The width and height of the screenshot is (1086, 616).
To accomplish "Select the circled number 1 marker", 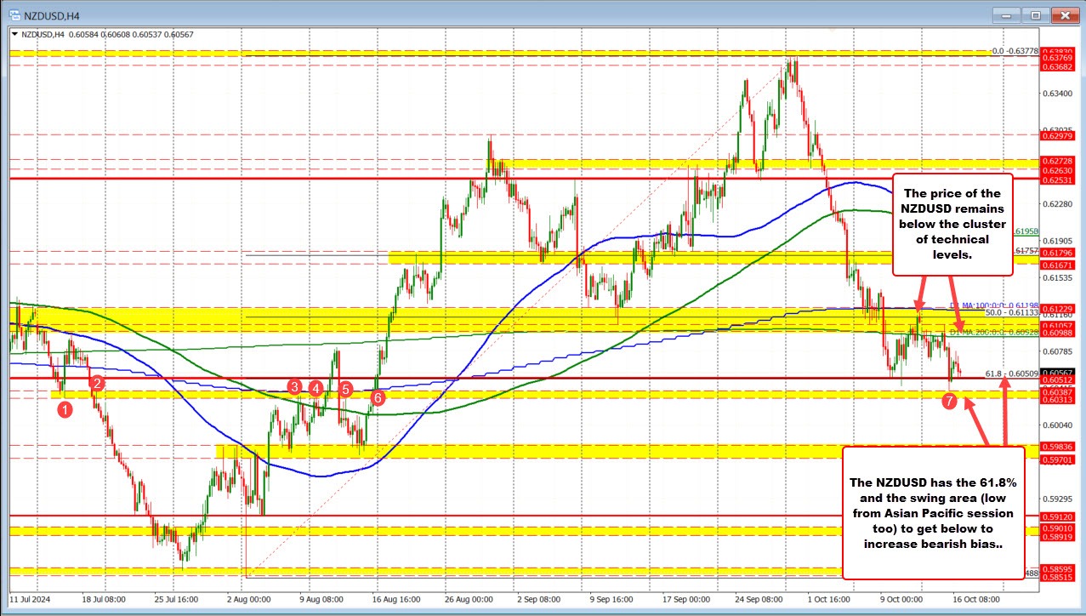I will pos(65,409).
